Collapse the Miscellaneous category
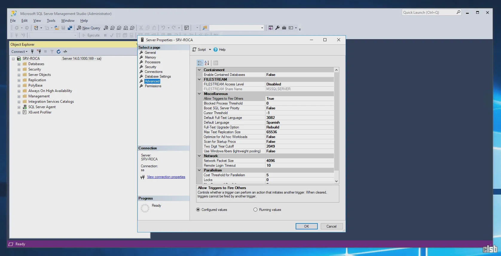The height and width of the screenshot is (256, 501). [199, 94]
